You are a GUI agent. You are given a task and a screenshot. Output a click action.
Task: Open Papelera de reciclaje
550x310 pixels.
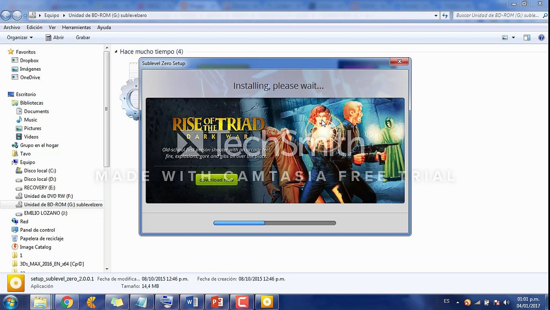42,239
